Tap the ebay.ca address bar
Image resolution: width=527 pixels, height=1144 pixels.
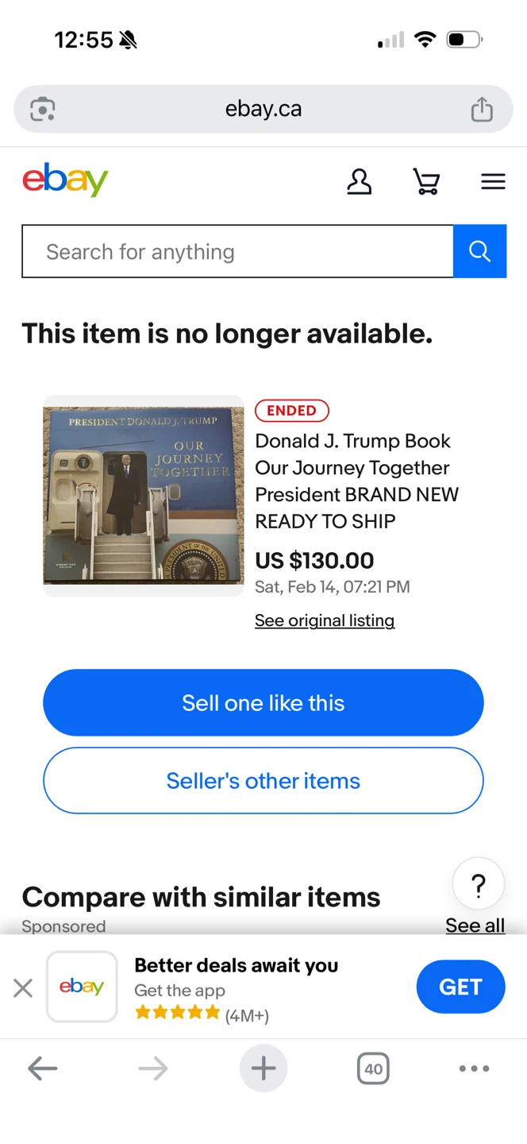263,109
